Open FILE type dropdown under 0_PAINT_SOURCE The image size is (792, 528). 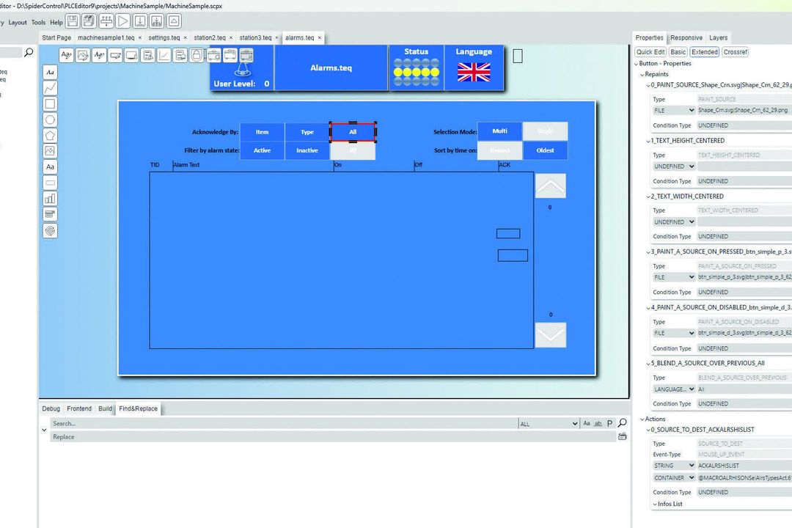click(674, 110)
